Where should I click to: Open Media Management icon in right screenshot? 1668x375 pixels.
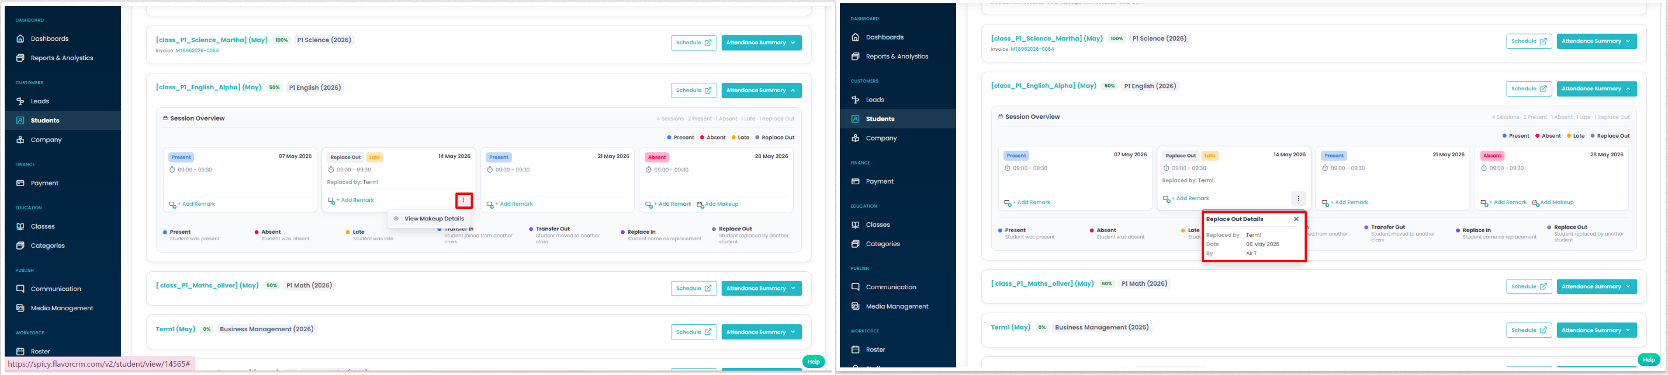click(856, 306)
